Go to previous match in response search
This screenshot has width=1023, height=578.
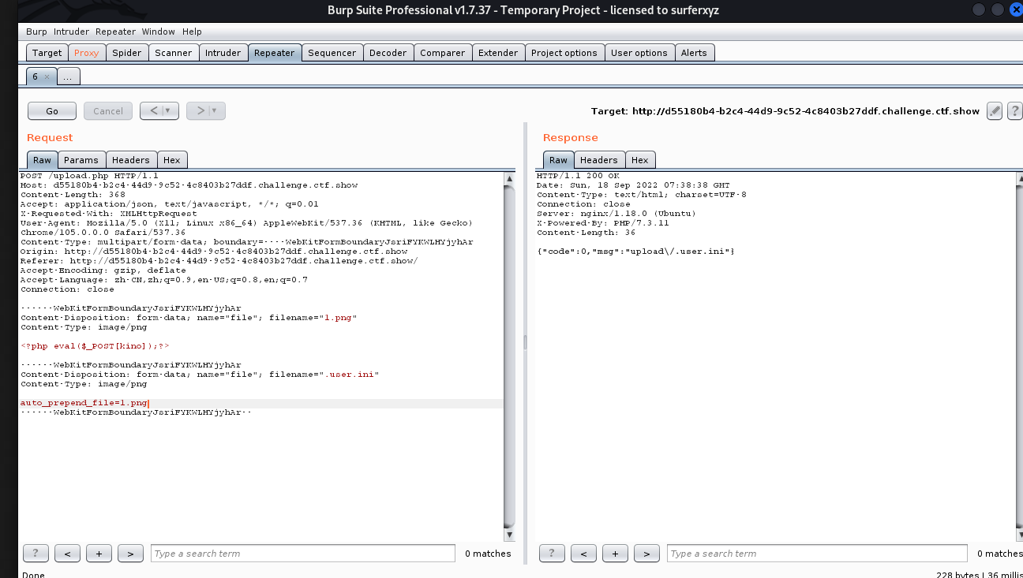click(583, 554)
